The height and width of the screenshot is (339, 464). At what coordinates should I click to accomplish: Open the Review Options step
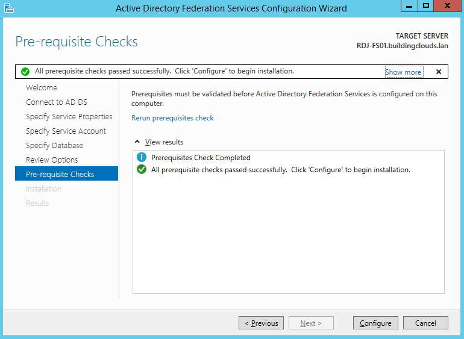52,160
